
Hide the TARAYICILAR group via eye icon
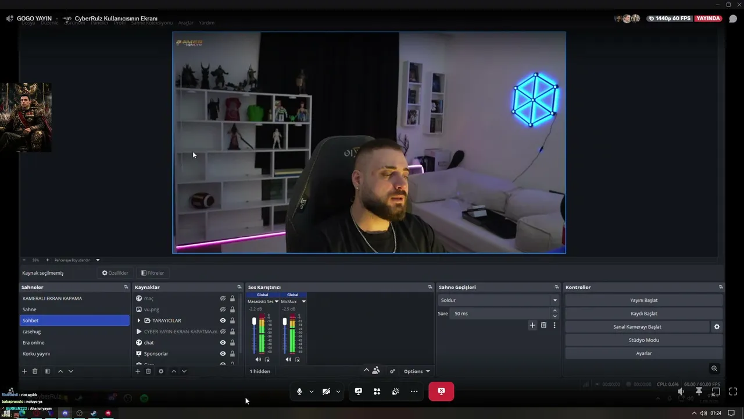[223, 321]
